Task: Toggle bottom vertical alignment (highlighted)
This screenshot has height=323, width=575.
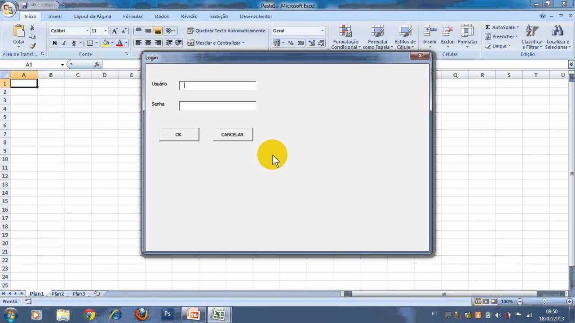Action: click(158, 31)
